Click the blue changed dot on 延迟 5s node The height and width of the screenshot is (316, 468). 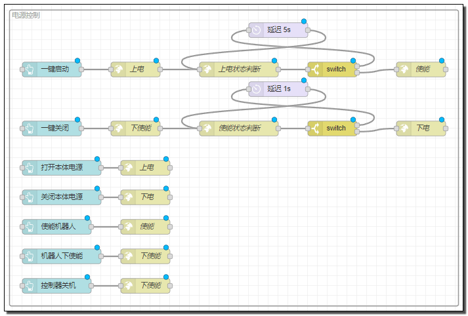(304, 21)
